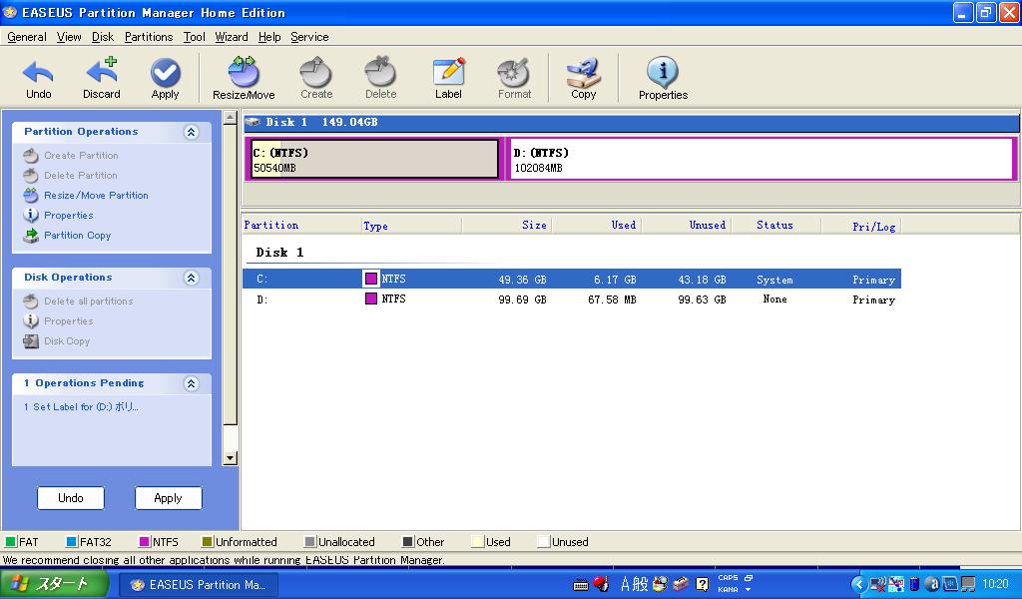The image size is (1022, 599).
Task: Click the Pri/Log column header
Action: 860,225
